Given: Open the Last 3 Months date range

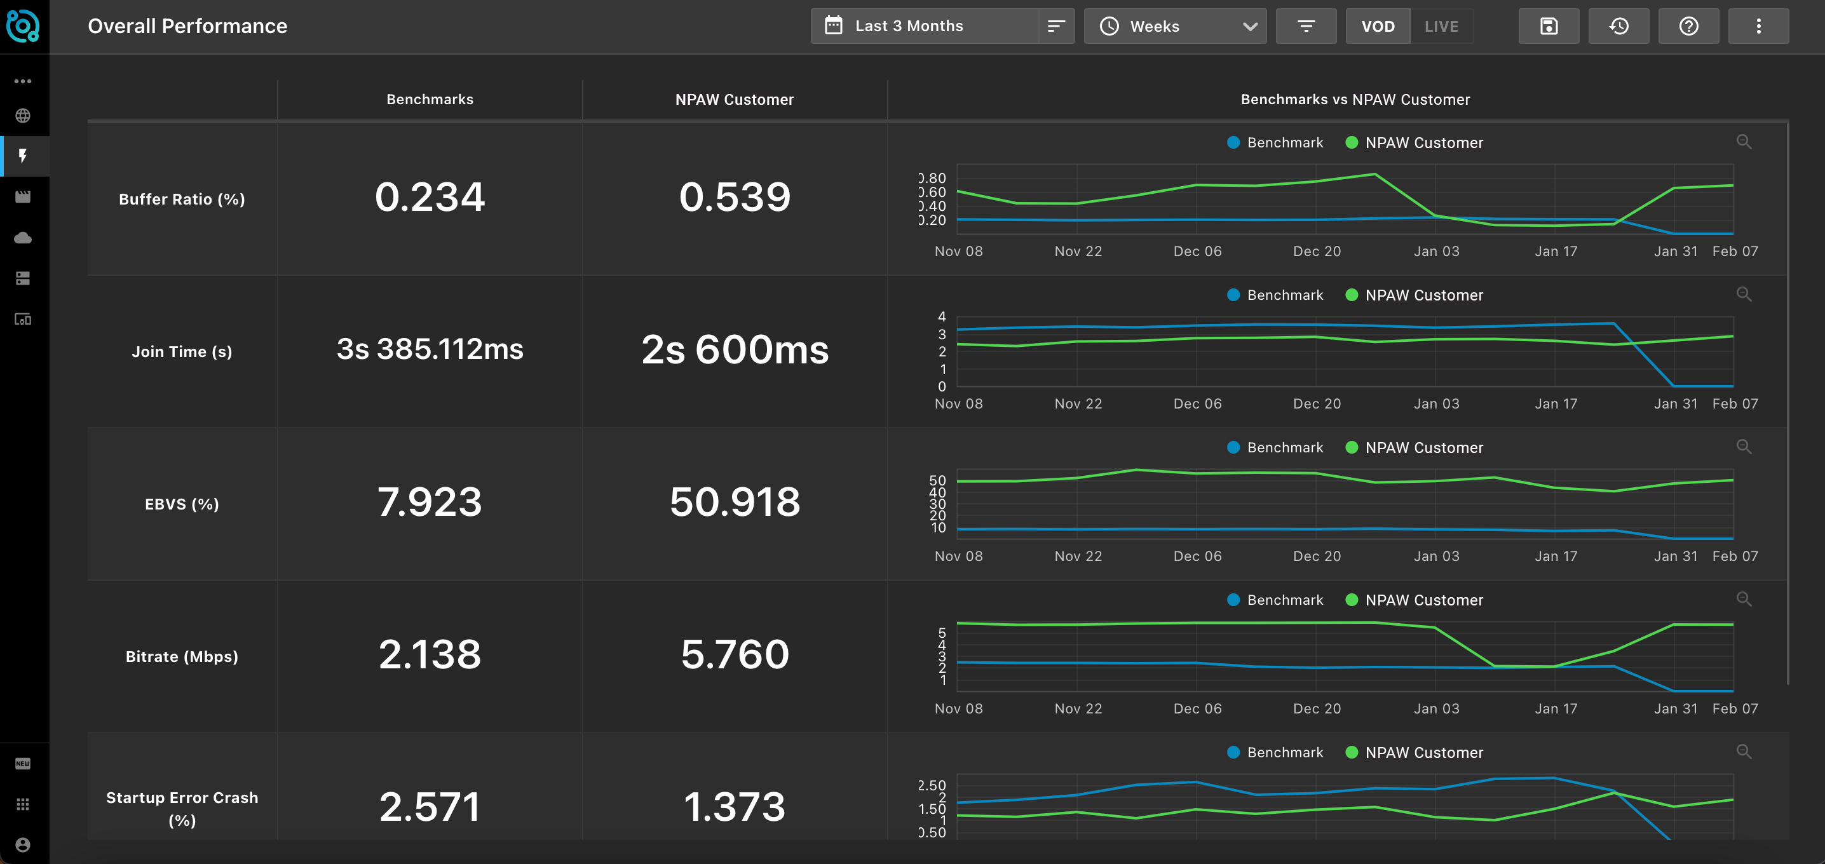Looking at the screenshot, I should click(925, 26).
